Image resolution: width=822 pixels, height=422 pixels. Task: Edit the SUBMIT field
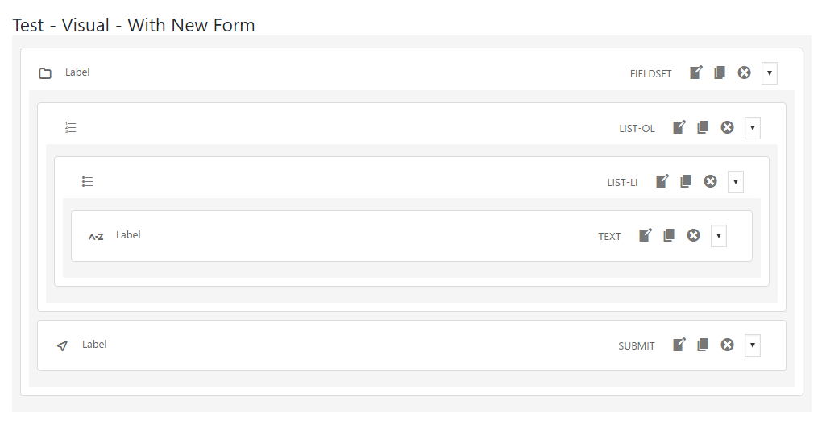coord(679,345)
